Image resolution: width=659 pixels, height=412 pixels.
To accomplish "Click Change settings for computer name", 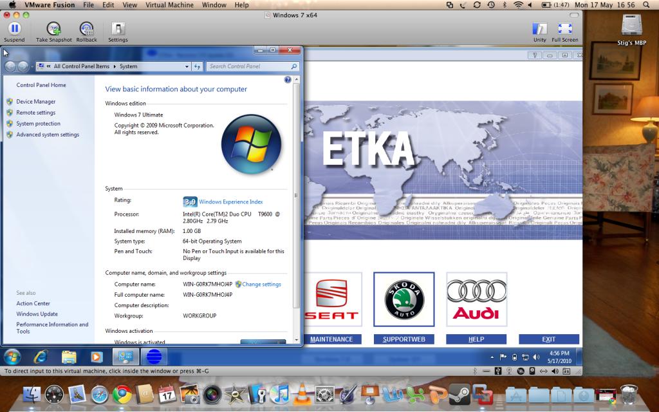I will (261, 284).
